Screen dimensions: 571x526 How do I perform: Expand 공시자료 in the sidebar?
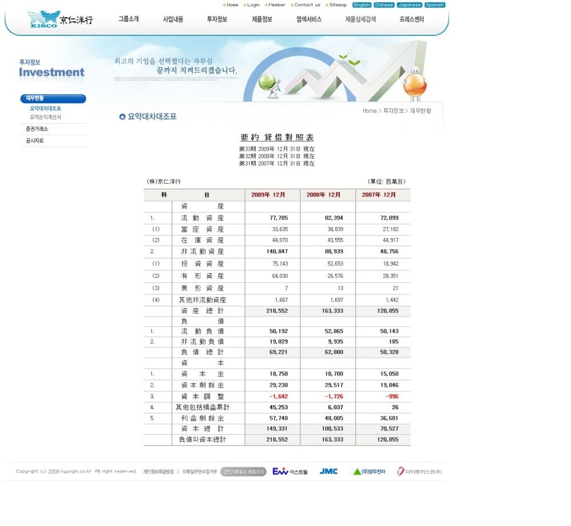click(34, 141)
